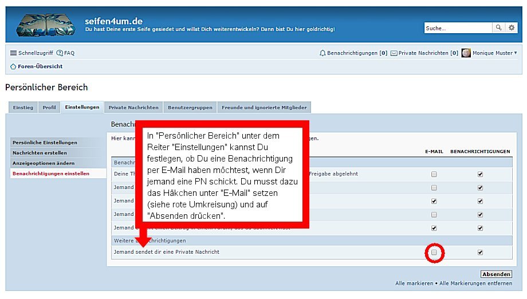Toggle e-mail checkbox in the first notification row

point(434,174)
